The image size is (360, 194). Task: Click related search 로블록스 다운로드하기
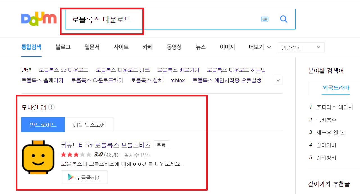pyautogui.click(x=97, y=80)
